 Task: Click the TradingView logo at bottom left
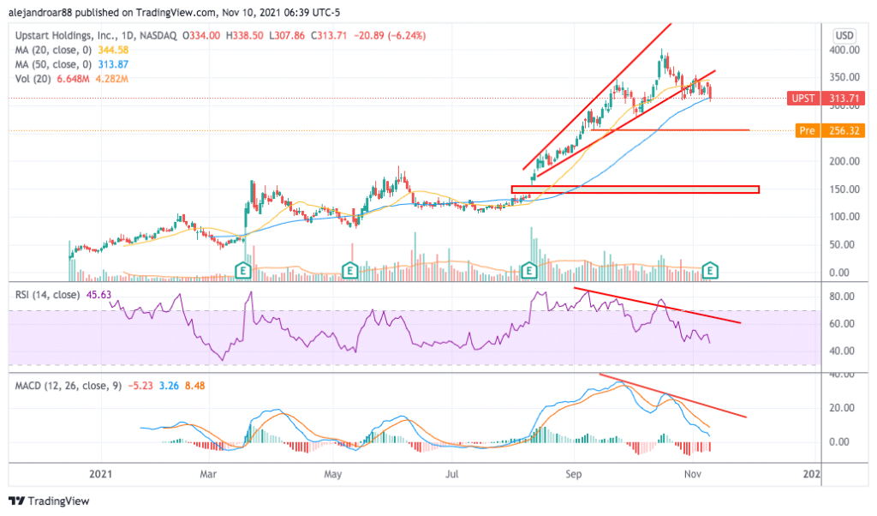49,501
